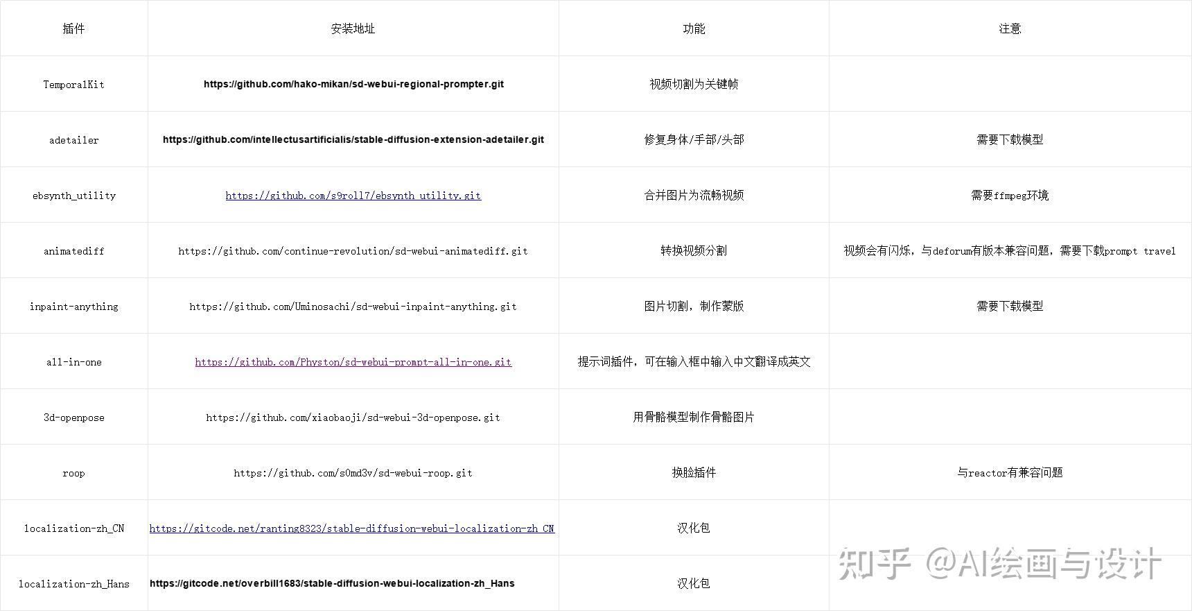Click the 'all-in-one' plugin cell

point(73,362)
